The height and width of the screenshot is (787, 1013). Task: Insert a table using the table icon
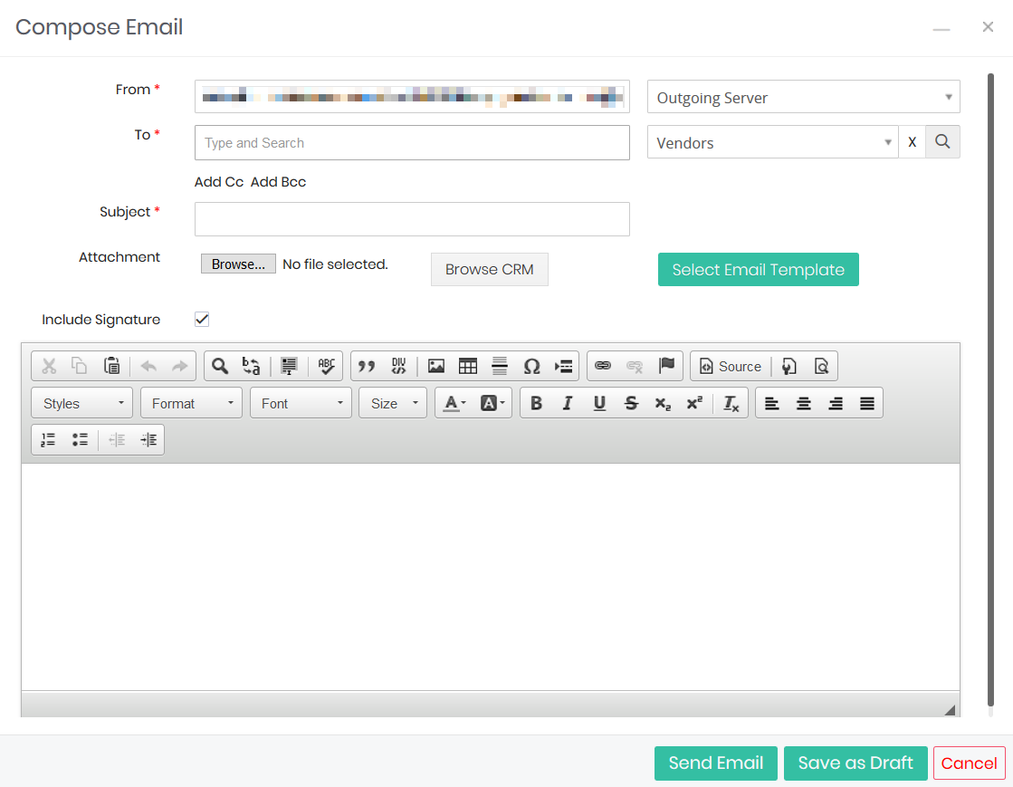click(468, 366)
